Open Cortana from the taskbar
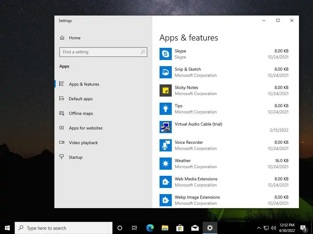313x234 pixels. coord(120,228)
